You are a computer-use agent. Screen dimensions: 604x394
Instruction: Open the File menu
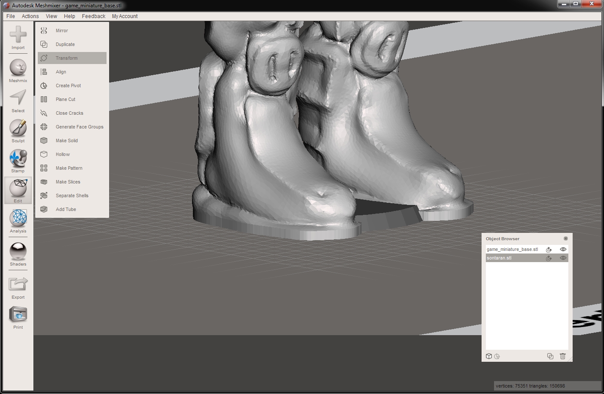pyautogui.click(x=11, y=16)
